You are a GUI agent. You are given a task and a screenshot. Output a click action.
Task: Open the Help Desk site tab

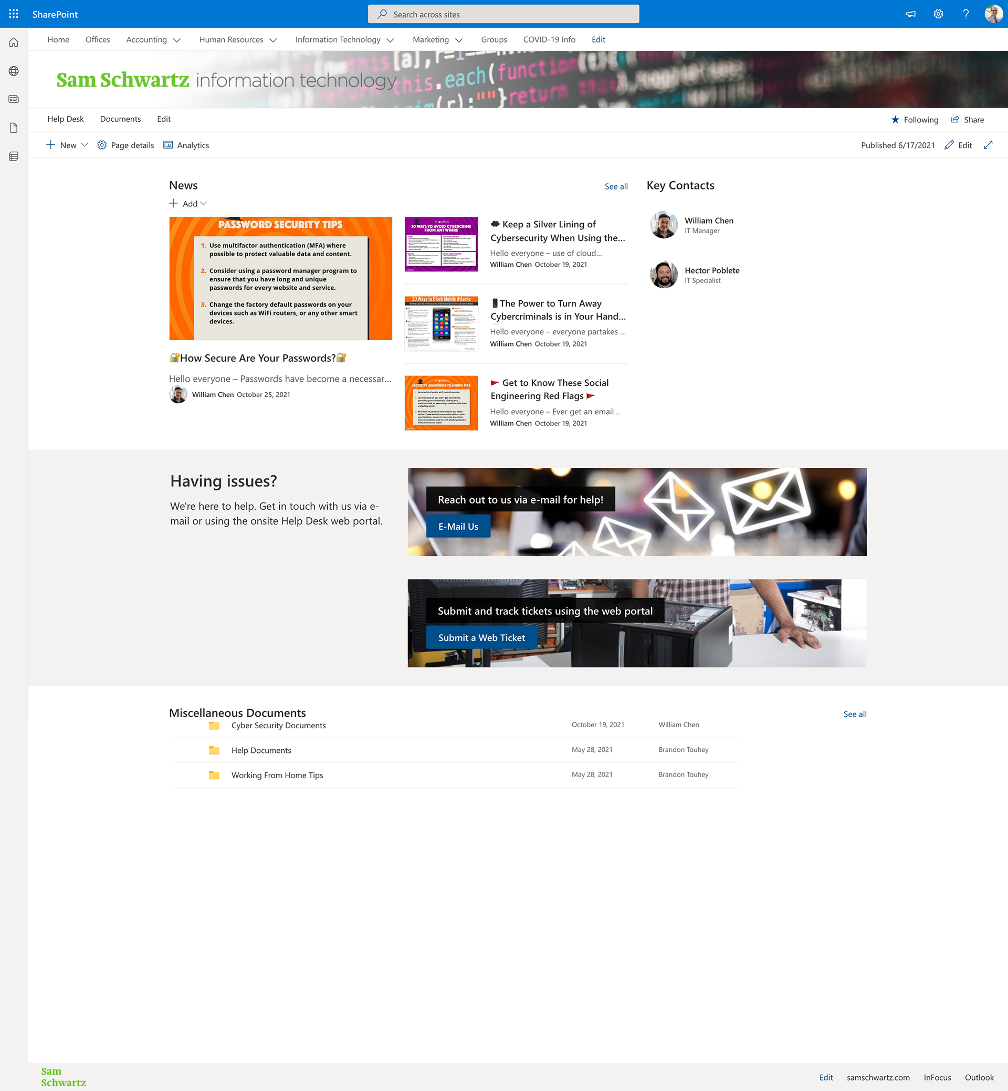pos(66,119)
